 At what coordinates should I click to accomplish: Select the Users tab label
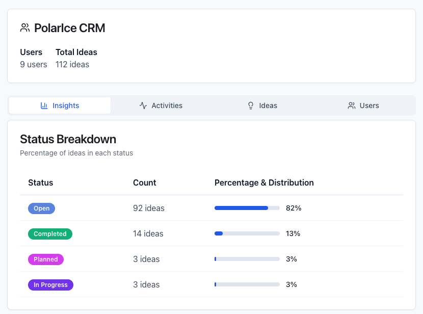[x=369, y=106]
